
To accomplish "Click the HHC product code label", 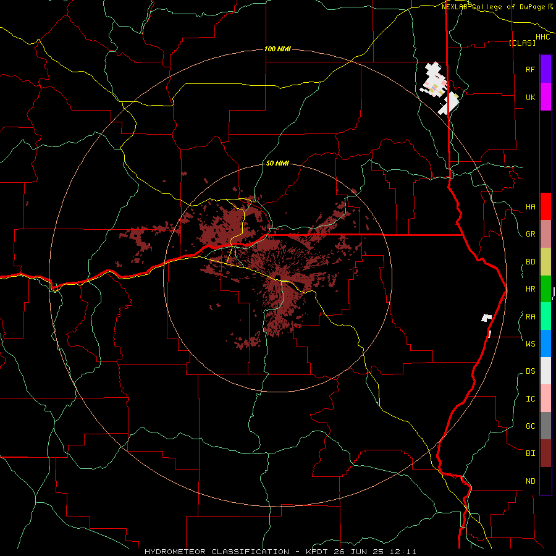I will point(542,37).
